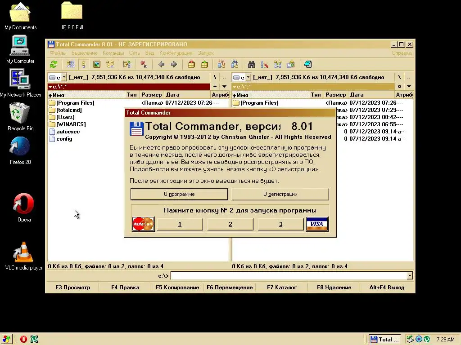Click in the command line input field

pos(289,276)
